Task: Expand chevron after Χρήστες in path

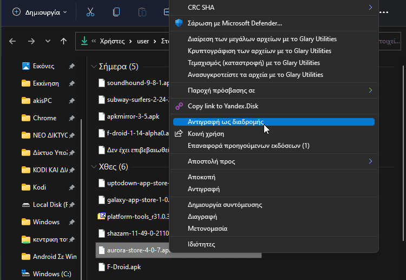Action: (130, 41)
